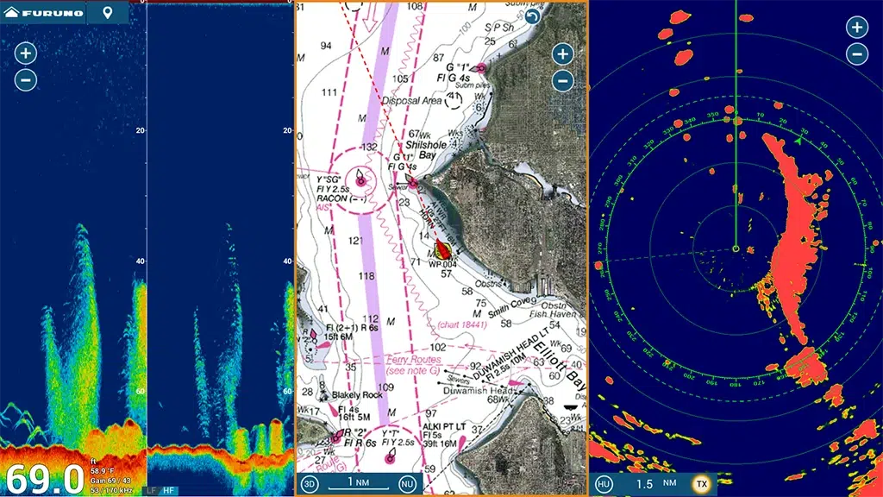Toggle the radar TX transmit button
The height and width of the screenshot is (497, 883).
click(702, 484)
